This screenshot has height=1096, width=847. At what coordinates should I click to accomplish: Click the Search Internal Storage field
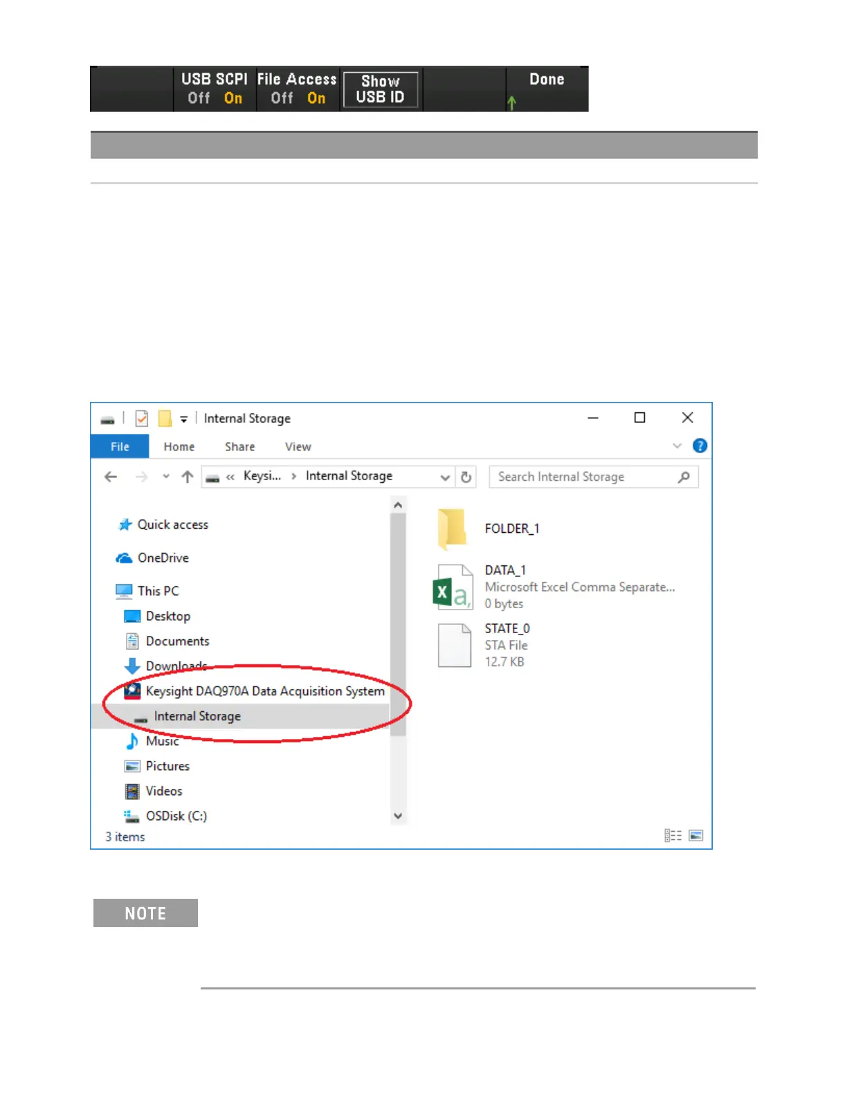(593, 477)
